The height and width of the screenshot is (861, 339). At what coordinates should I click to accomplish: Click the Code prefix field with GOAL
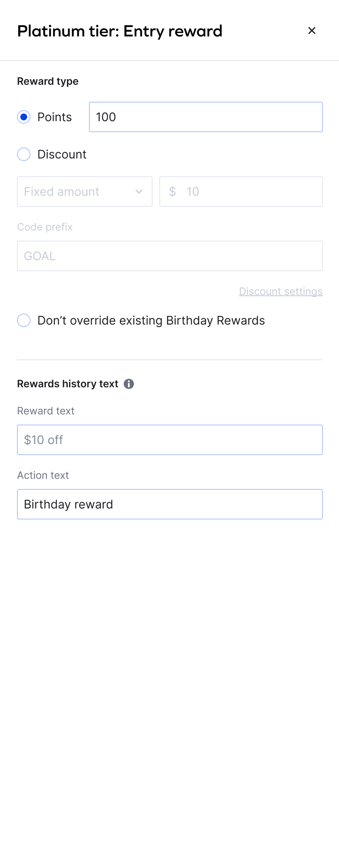[x=169, y=256]
